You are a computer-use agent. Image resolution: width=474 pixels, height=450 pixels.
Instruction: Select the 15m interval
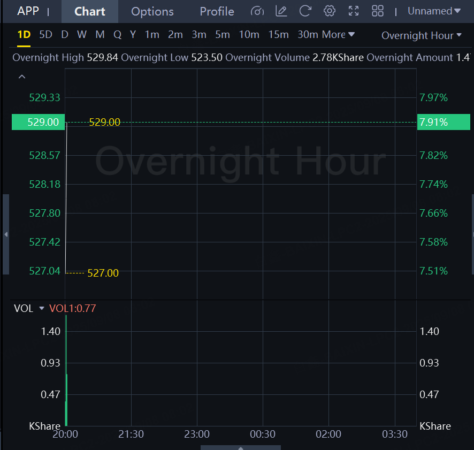click(278, 34)
